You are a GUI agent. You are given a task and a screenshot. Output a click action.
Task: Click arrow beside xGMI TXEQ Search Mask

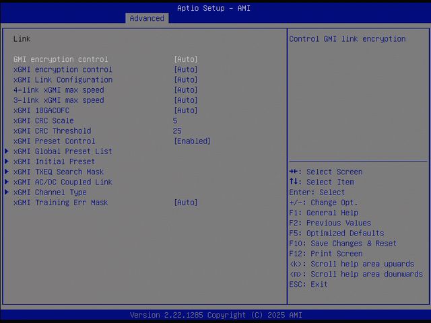point(7,172)
